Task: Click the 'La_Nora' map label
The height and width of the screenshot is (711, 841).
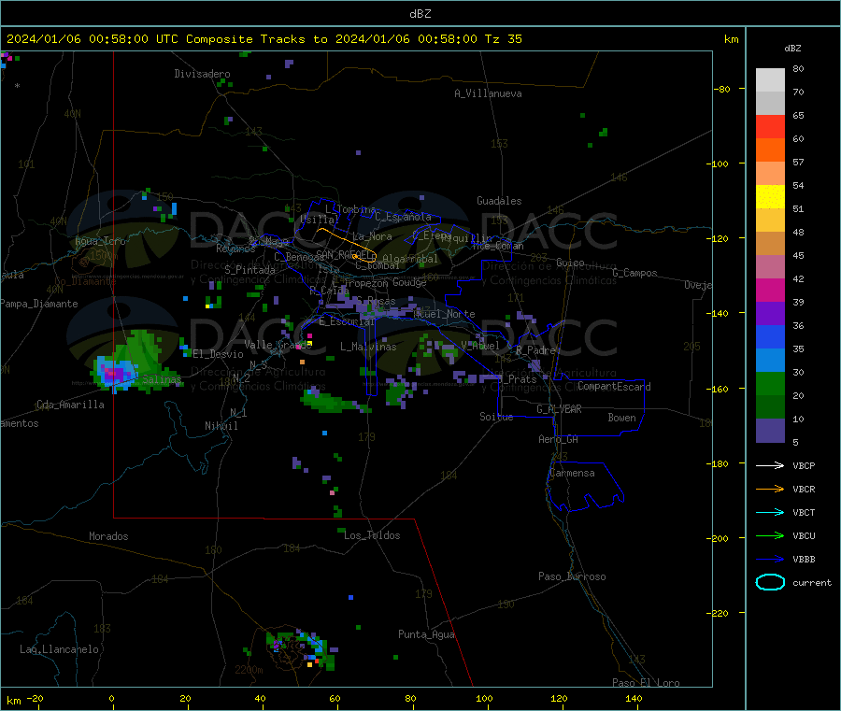Action: click(372, 236)
